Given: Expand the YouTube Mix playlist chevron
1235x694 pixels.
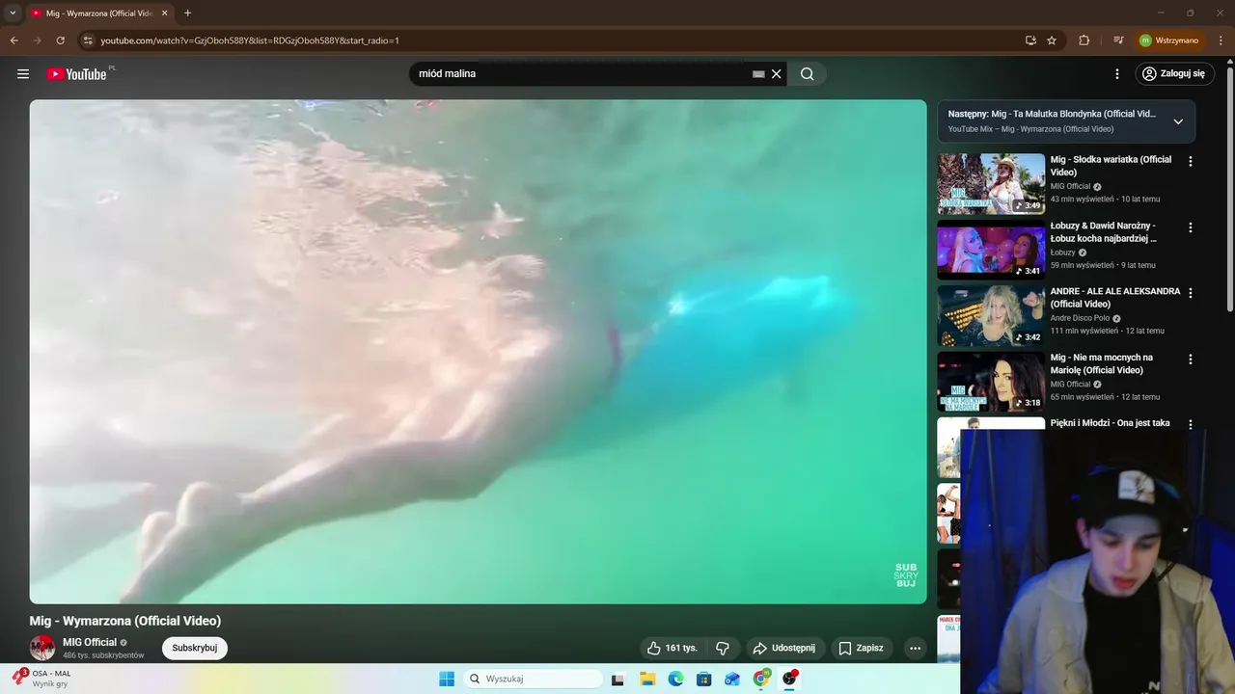Looking at the screenshot, I should [x=1178, y=121].
